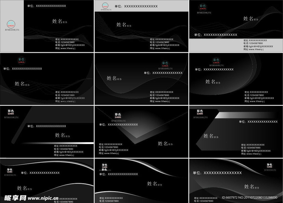The image size is (283, 203).
Task: Click the uncaptioned colored logo on the wave mesh card
Action: point(22,60)
